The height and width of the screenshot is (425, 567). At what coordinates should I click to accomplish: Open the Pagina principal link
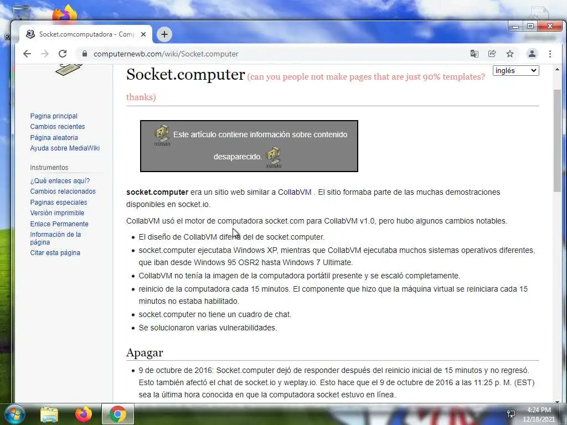click(x=54, y=116)
